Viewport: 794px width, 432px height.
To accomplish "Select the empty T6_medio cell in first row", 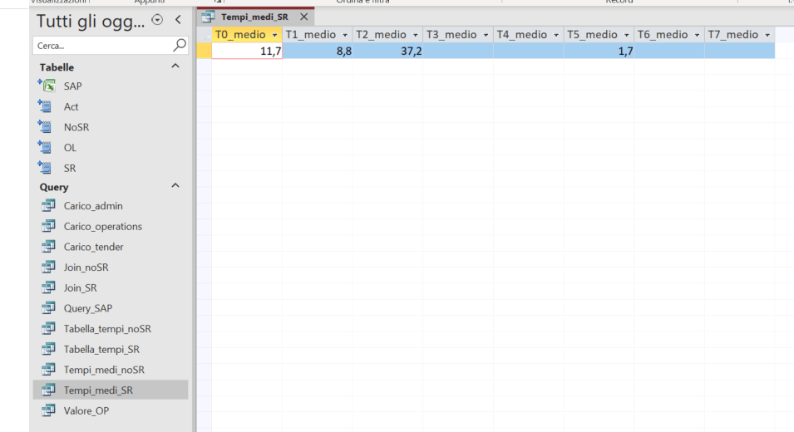I will click(x=669, y=51).
